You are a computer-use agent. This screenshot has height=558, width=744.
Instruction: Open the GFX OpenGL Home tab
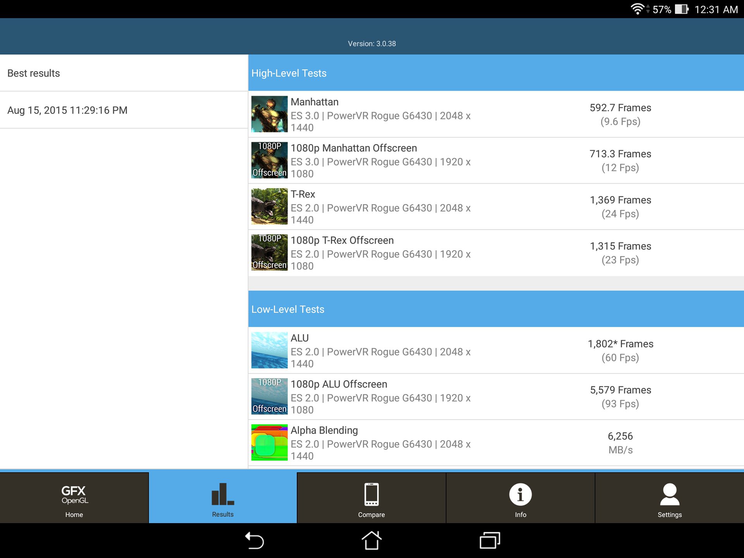(x=74, y=498)
